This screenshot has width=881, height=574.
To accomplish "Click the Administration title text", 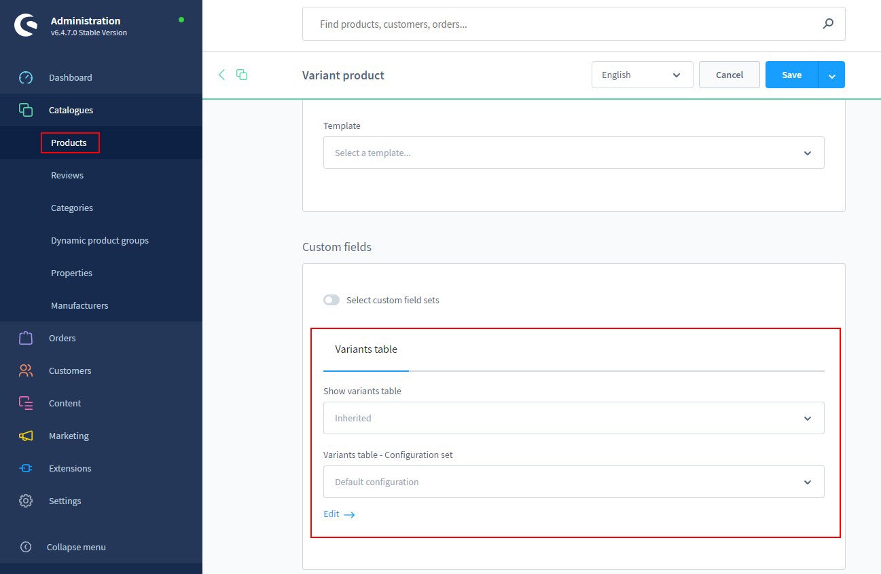I will point(86,21).
